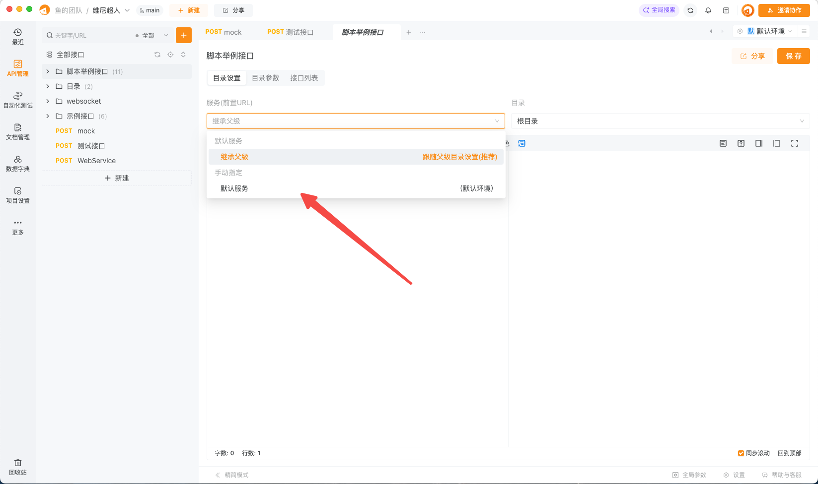
Task: Click the 保存 button
Action: (793, 56)
